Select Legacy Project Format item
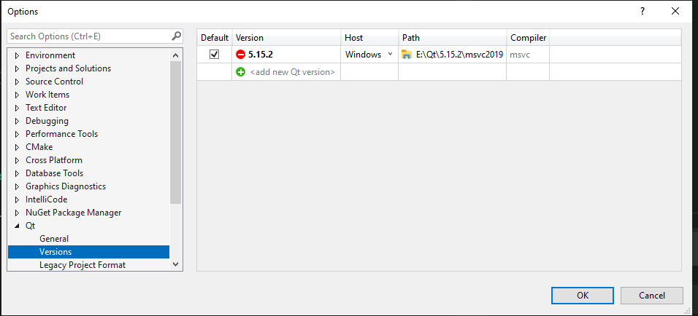The height and width of the screenshot is (316, 698). point(83,265)
